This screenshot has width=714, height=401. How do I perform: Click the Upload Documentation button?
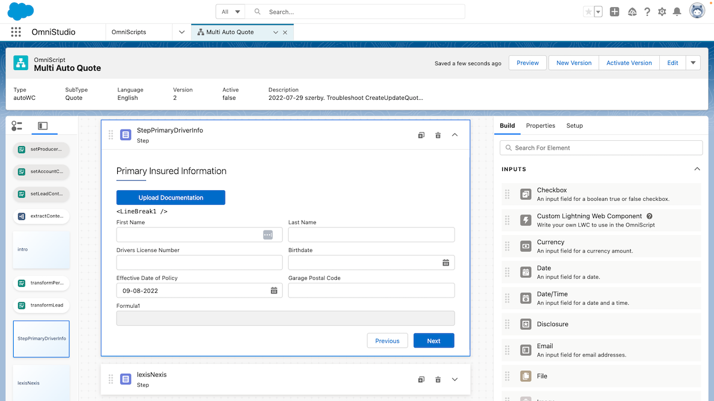click(171, 198)
